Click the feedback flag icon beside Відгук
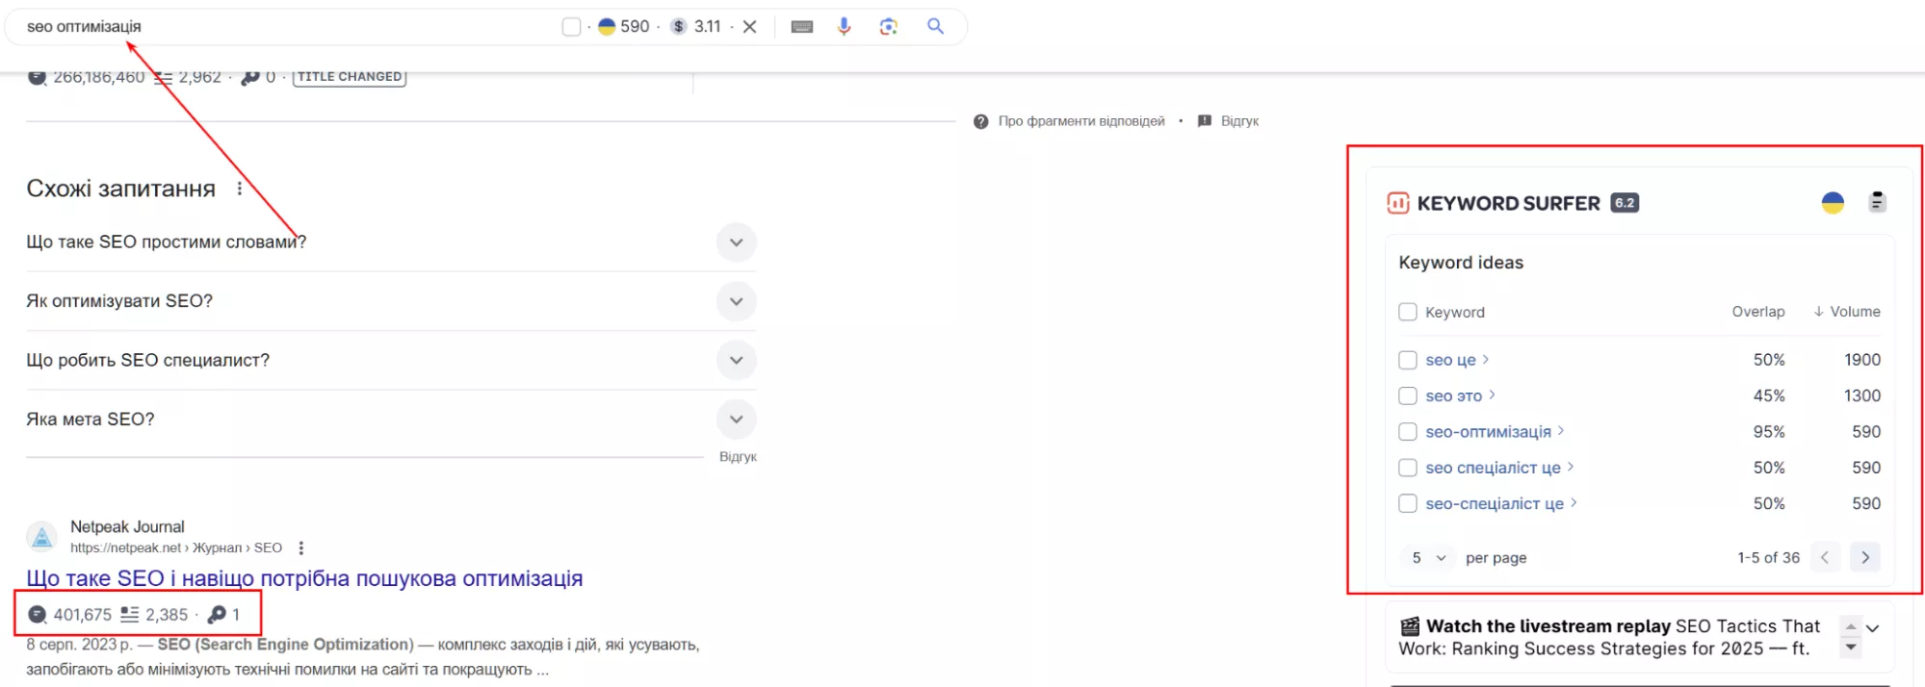The image size is (1925, 687). (x=1204, y=121)
